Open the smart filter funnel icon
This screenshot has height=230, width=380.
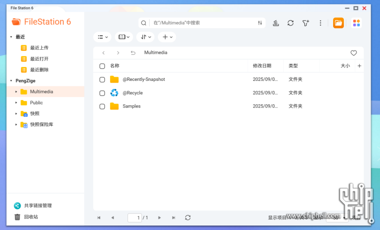click(306, 23)
